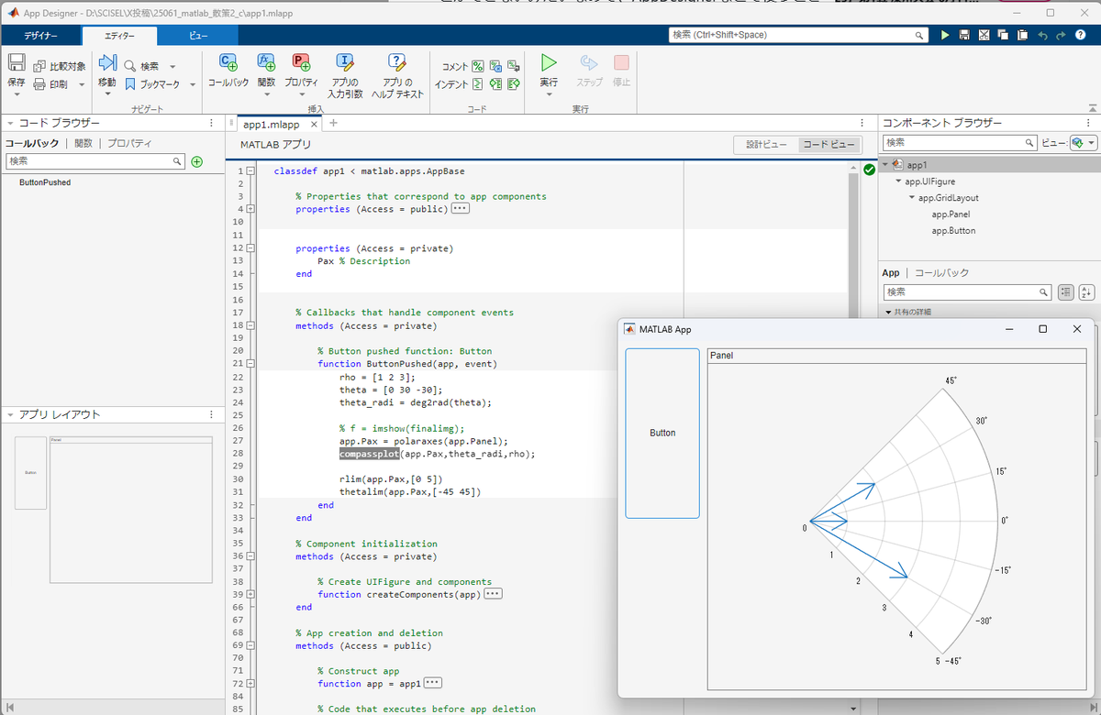Show the 関数 tab in Code Browser
Viewport: 1101px width, 715px height.
click(x=83, y=143)
